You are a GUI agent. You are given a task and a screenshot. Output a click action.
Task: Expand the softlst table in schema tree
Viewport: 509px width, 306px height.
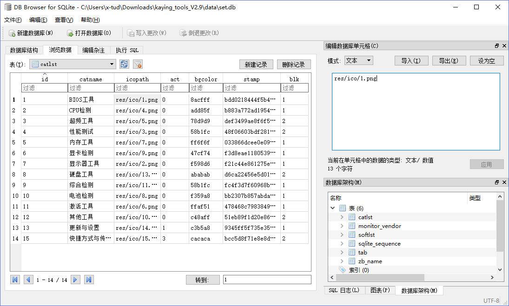[342, 235]
